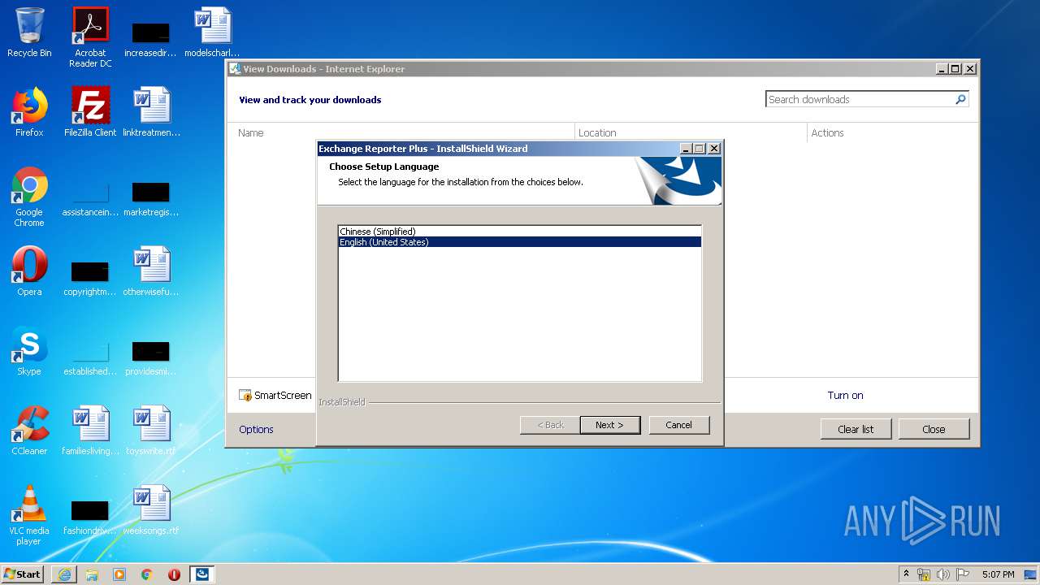Show hidden system tray icons
The width and height of the screenshot is (1040, 585).
coord(907,574)
